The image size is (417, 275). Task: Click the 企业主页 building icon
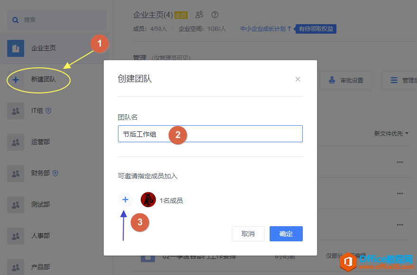16,48
